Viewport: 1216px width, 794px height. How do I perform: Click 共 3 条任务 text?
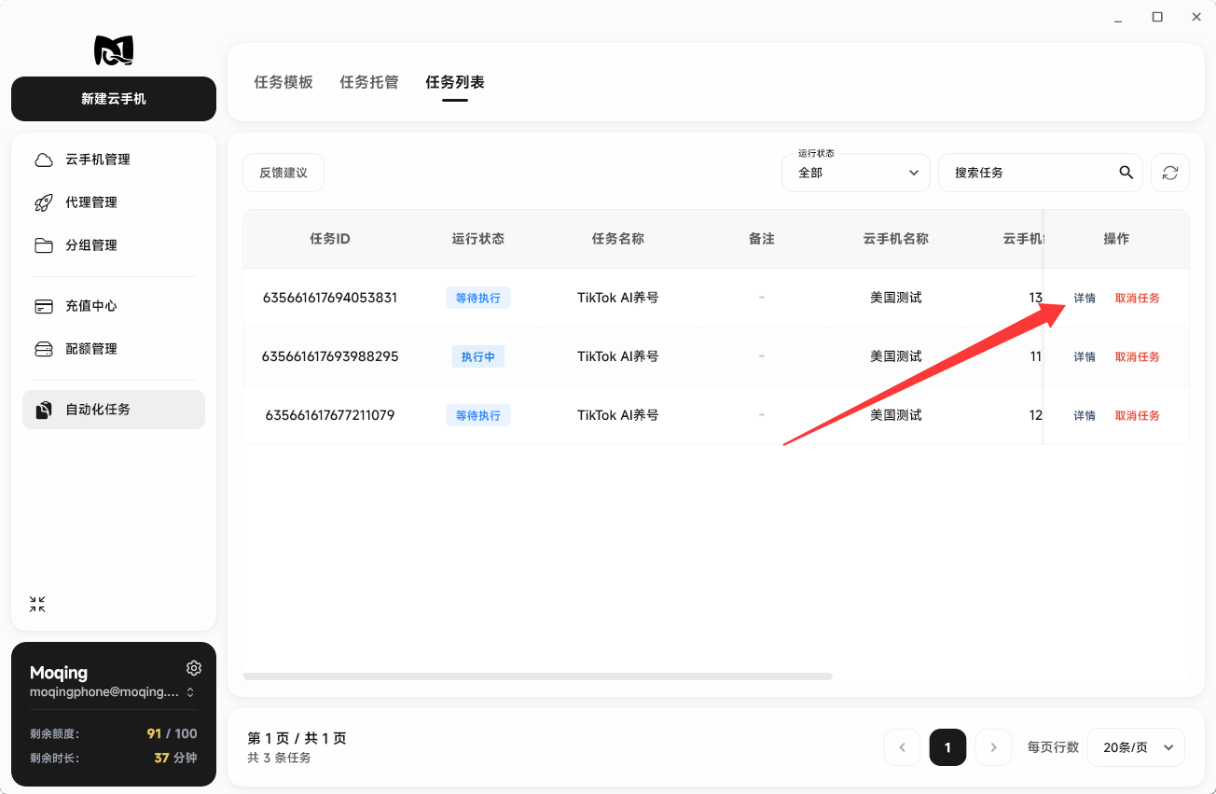point(280,758)
